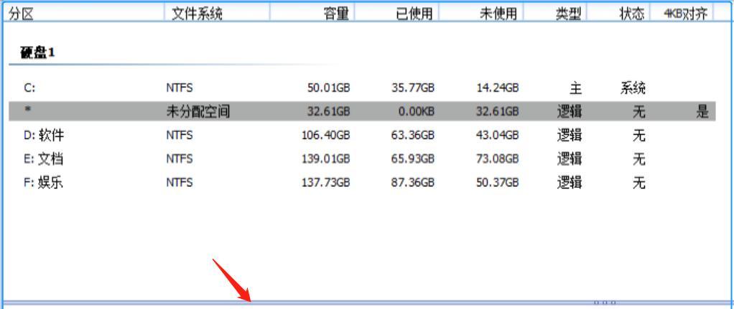Select the 硬盘1 disk group heading
Image resolution: width=734 pixels, height=309 pixels.
click(38, 53)
